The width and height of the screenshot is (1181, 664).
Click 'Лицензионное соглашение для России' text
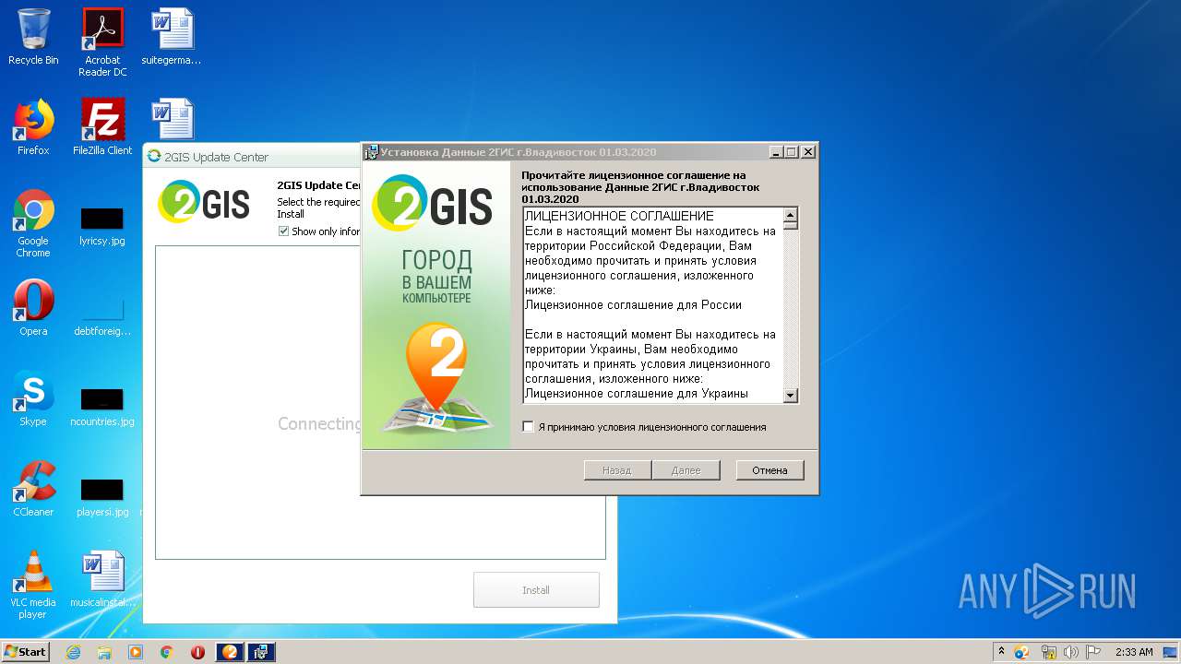tap(633, 305)
